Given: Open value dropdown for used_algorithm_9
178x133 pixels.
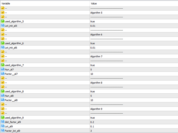Looking at the screenshot, I should point(134,117).
